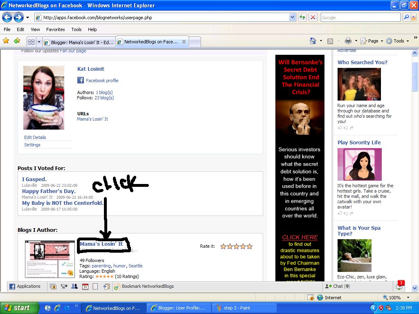Open Kat Losinit's Facebook profile link
The image size is (419, 314).
point(102,81)
